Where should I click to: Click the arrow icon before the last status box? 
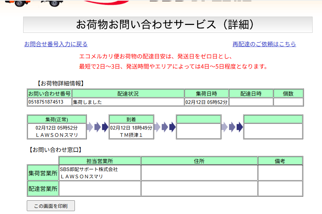click(232, 127)
